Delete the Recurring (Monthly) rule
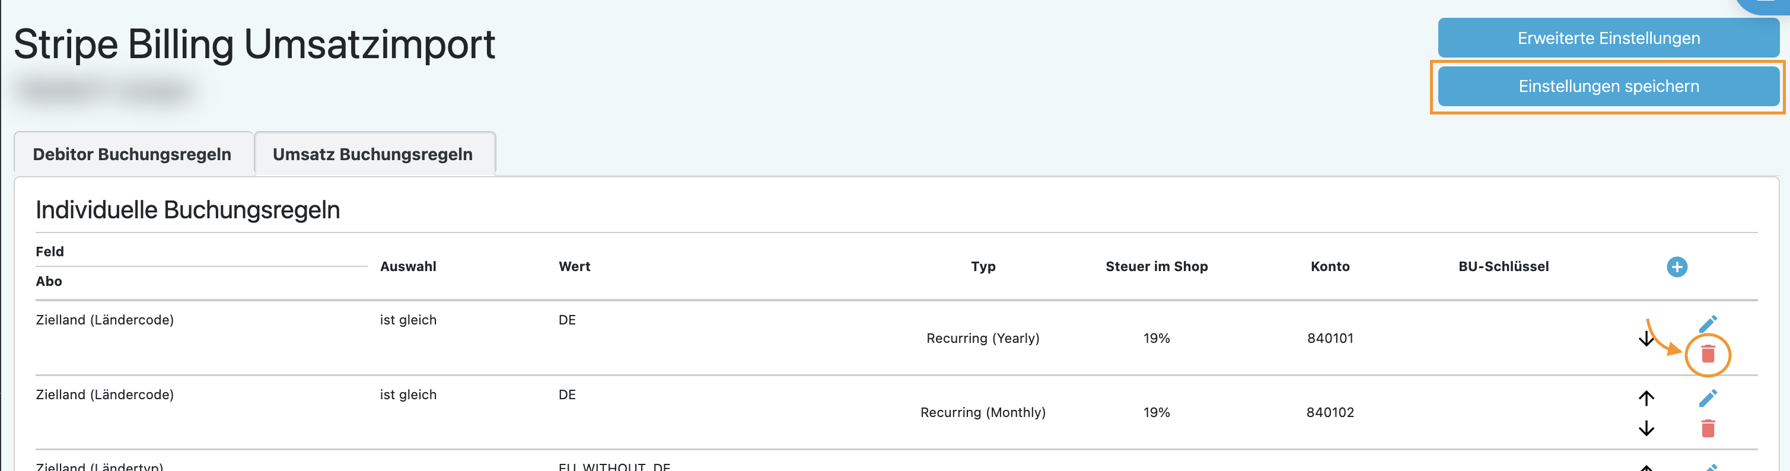 [1708, 429]
